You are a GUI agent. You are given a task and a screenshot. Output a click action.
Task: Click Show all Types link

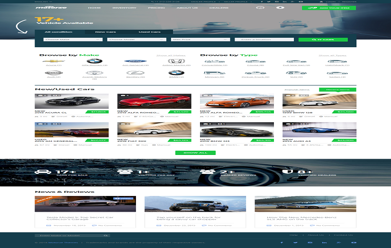pos(332,55)
